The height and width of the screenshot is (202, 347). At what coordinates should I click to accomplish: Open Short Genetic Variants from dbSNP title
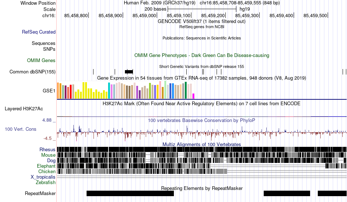pyautogui.click(x=201, y=66)
